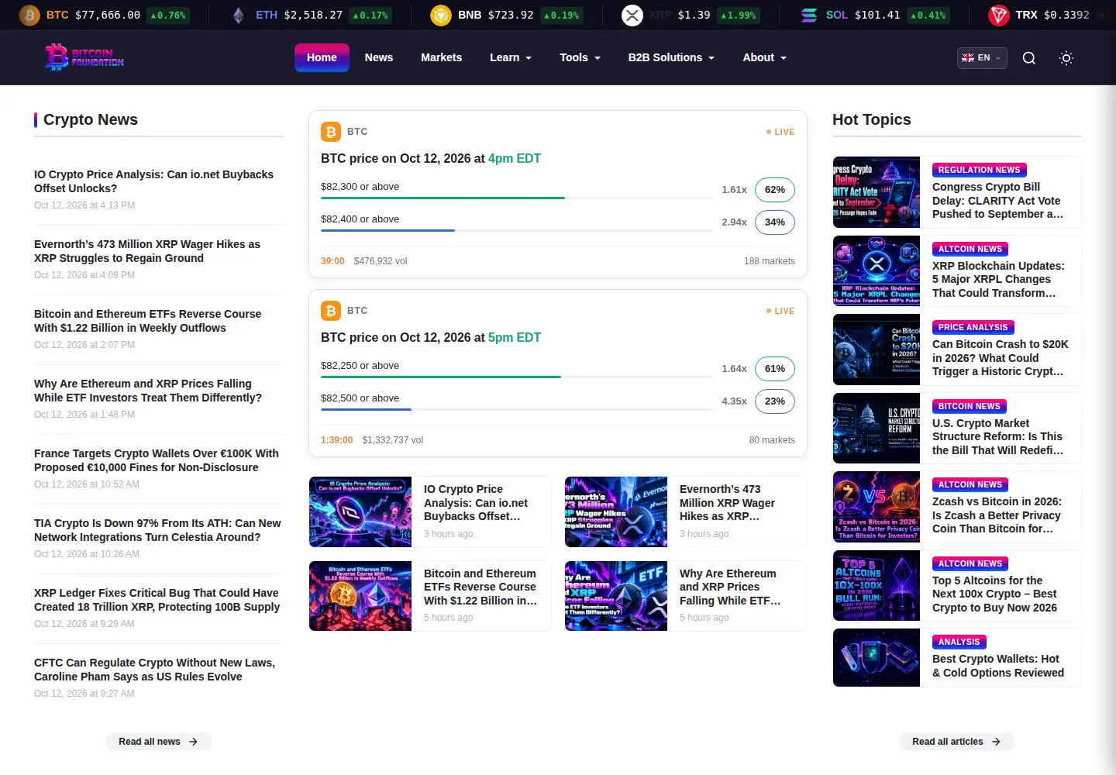
Task: Open TIA Crypto Is Down 97% headline
Action: point(157,530)
